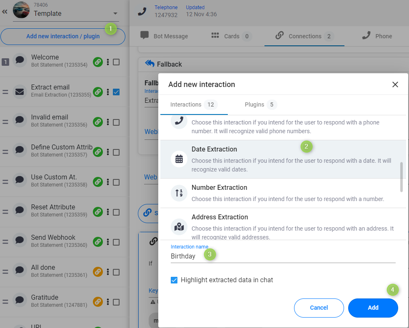The width and height of the screenshot is (409, 328).
Task: Choose the Number Extraction interaction title
Action: point(219,187)
